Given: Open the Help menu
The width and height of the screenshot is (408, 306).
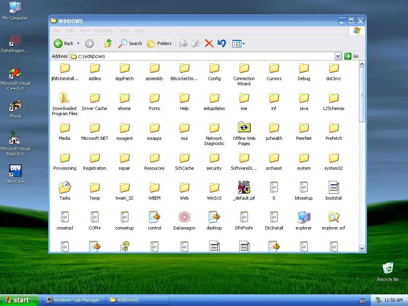Looking at the screenshot, I should point(140,31).
